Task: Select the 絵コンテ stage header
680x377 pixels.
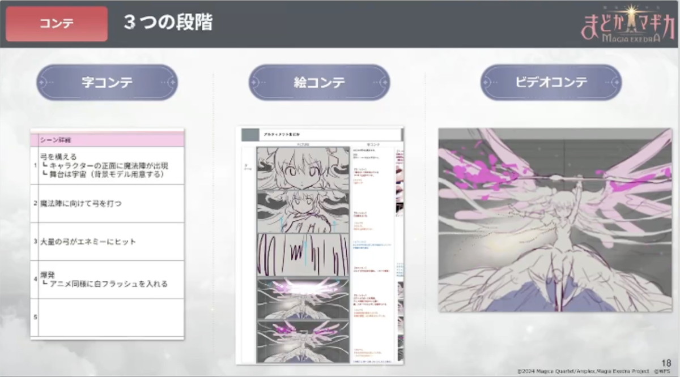Action: [x=319, y=82]
